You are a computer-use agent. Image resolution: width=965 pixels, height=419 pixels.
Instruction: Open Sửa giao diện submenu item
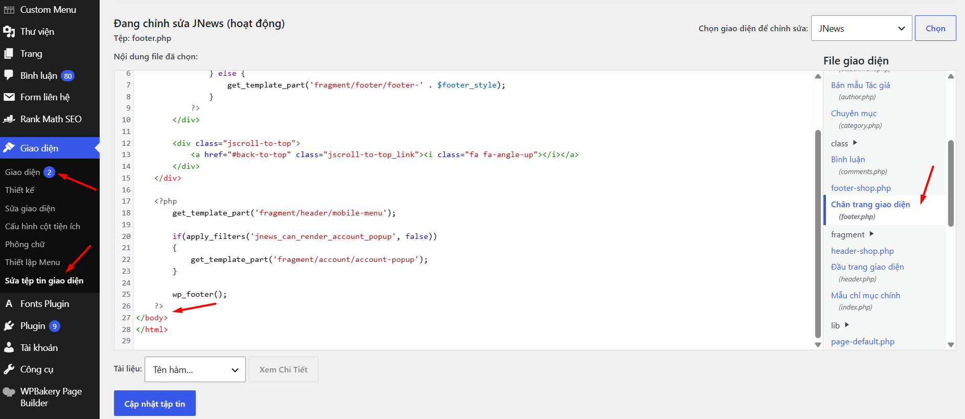point(30,208)
